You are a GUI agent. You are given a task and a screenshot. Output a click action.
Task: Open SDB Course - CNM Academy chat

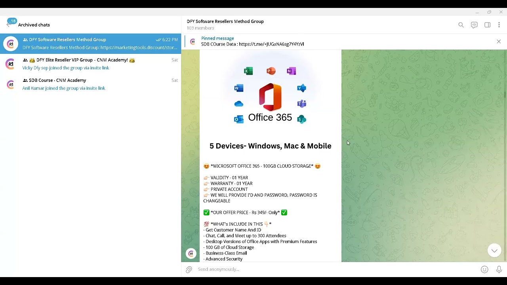90,84
